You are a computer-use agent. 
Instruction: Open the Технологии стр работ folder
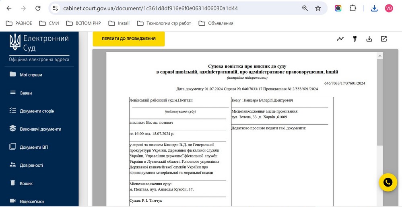[x=164, y=23]
